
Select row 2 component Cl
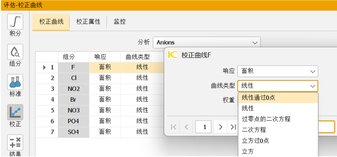pyautogui.click(x=74, y=78)
